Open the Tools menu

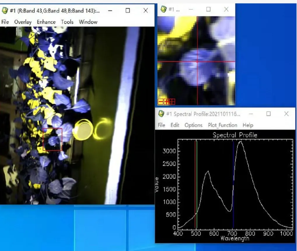pos(67,22)
